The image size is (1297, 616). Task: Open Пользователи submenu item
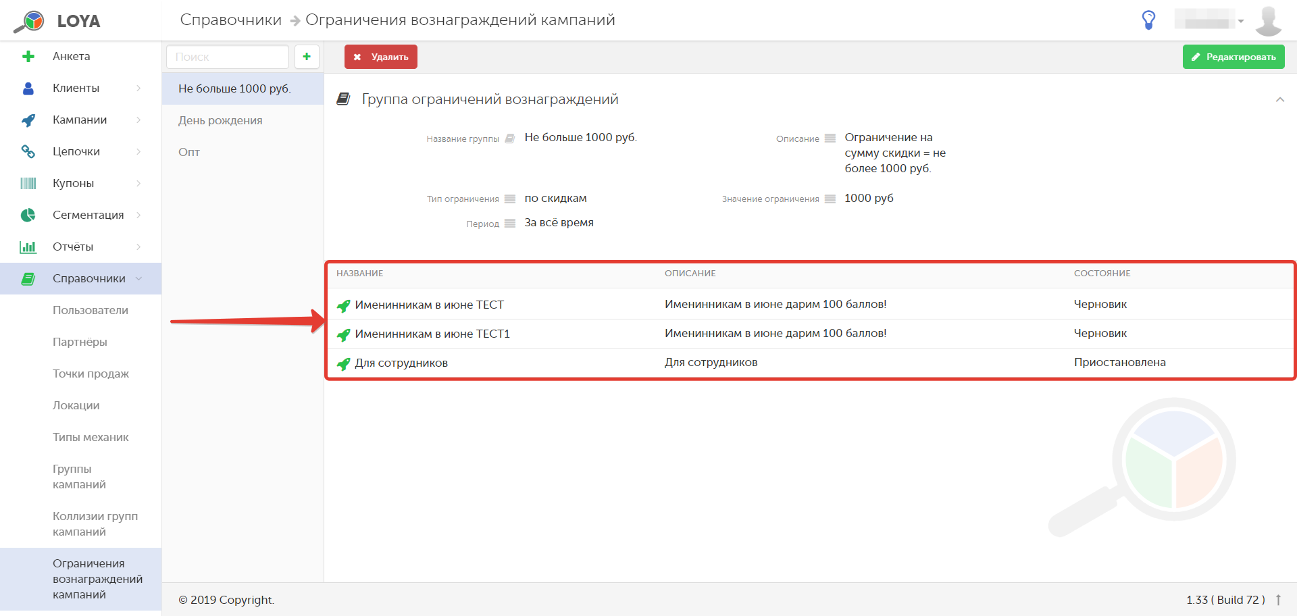point(91,310)
